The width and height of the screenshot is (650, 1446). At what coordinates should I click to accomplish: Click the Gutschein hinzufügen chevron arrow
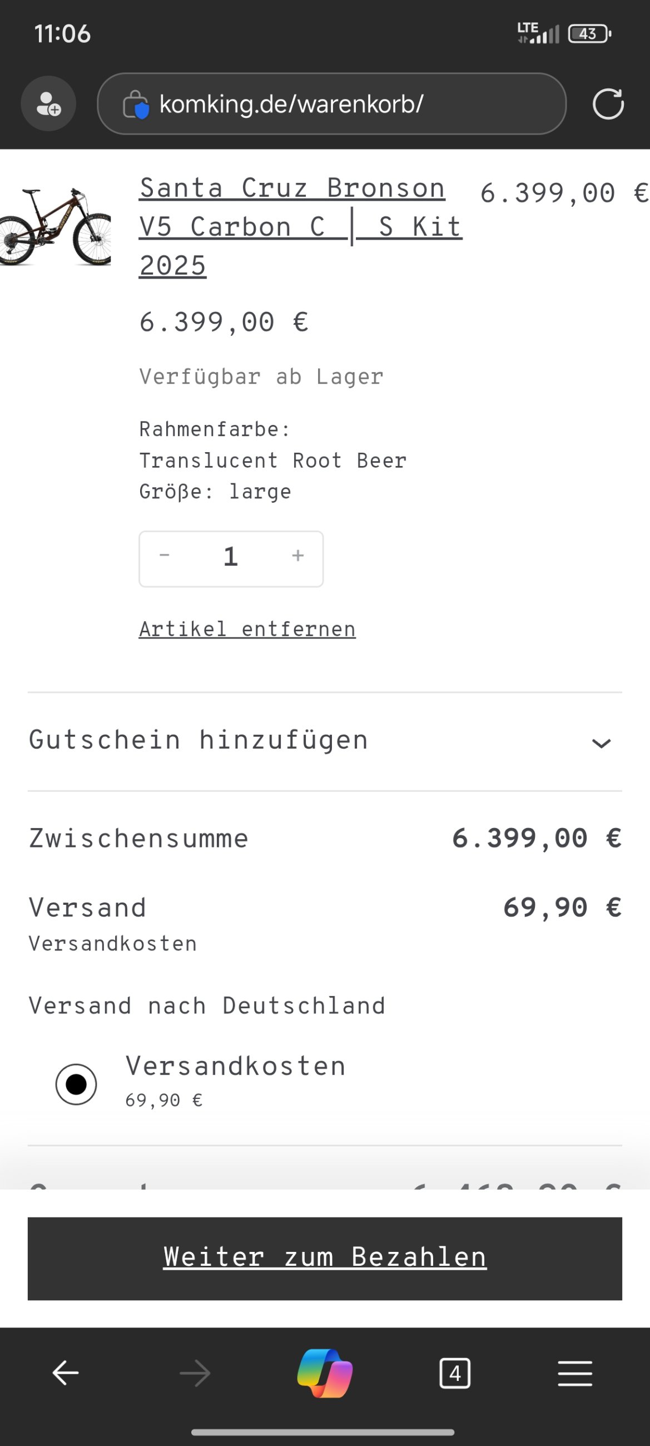pyautogui.click(x=601, y=743)
